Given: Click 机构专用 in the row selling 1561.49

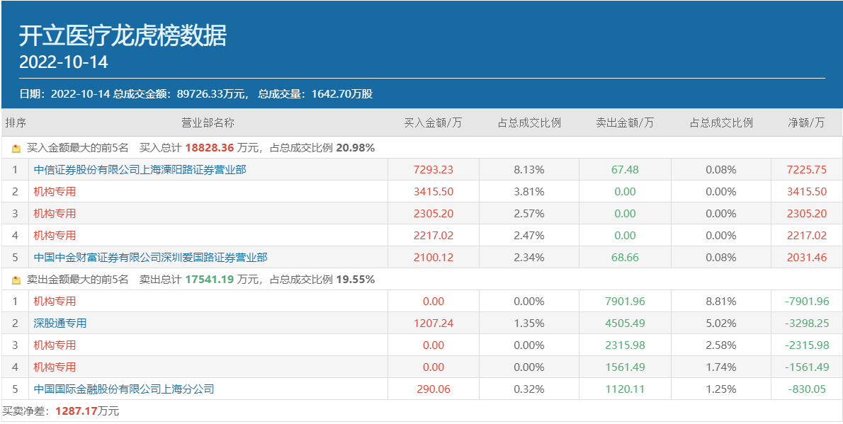Looking at the screenshot, I should 55,367.
